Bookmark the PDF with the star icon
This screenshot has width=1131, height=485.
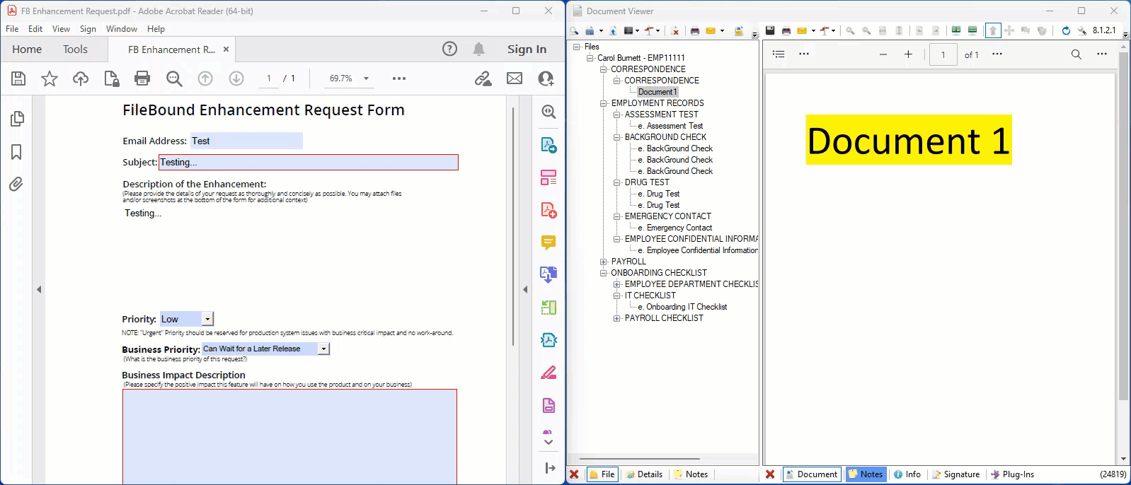[50, 78]
